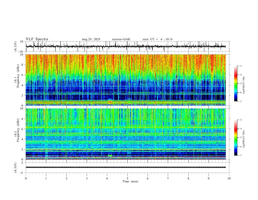Click the "-7" label on ch.1 colorbar
This screenshot has height=200, width=258.
coord(240,101)
